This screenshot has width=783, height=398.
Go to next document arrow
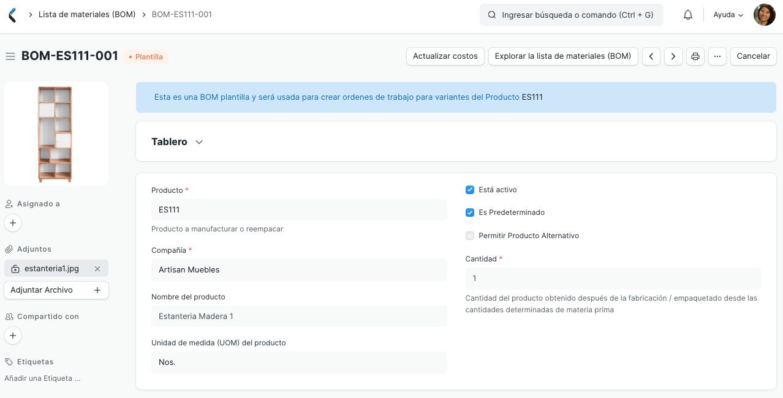point(673,56)
